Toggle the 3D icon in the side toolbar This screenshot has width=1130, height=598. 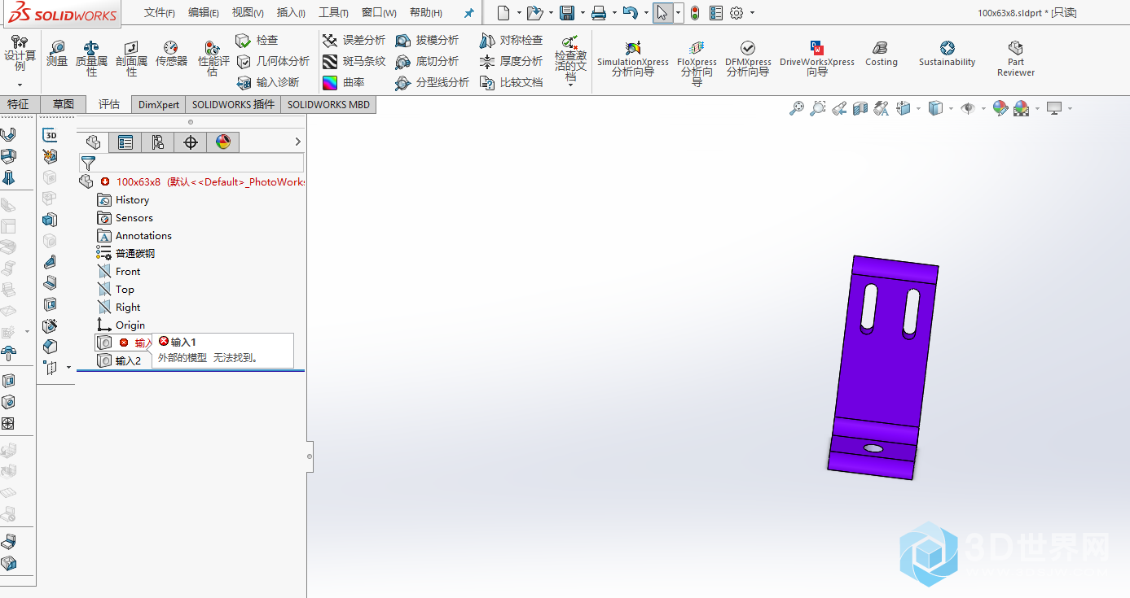[50, 135]
